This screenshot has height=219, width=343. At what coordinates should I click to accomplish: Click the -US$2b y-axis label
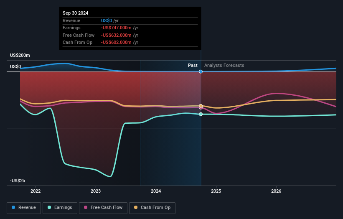(18, 181)
